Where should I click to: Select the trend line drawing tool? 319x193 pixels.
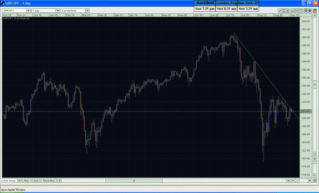pos(280,11)
